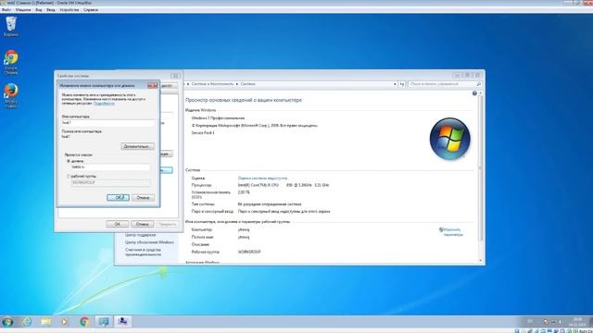Open the Google Chrome desktop shortcut
The height and width of the screenshot is (333, 593).
(11, 62)
